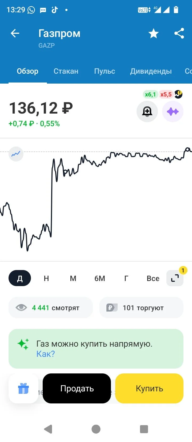
Task: Open the Как? link
Action: (46, 354)
